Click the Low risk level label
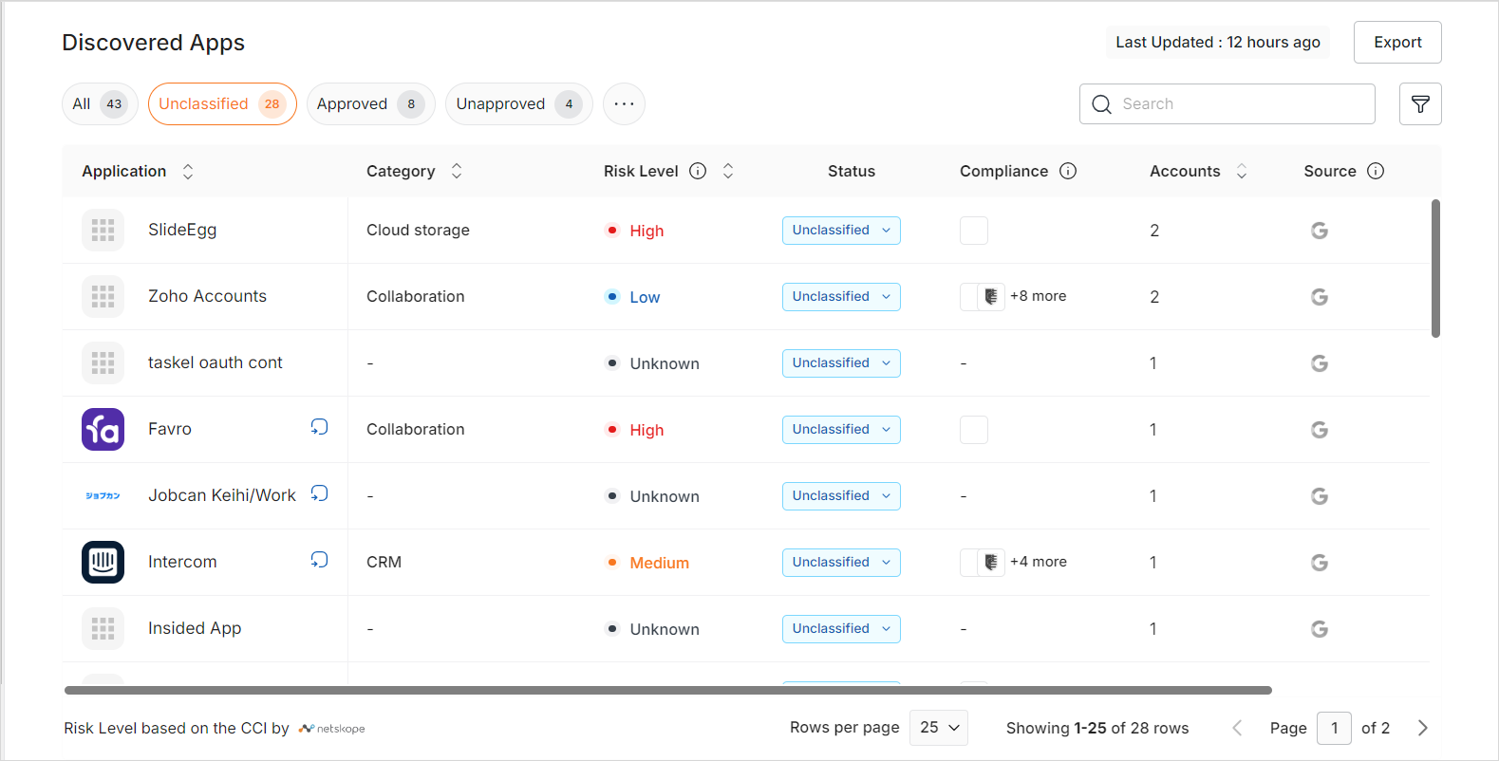Screen dimensions: 1499x761 645,297
